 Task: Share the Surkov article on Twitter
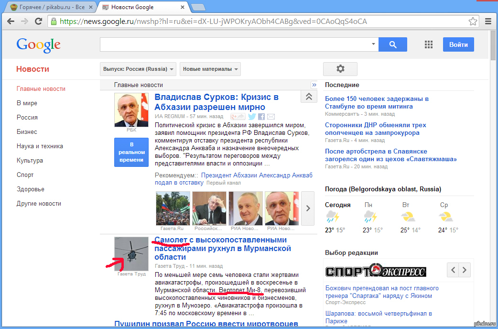click(252, 116)
